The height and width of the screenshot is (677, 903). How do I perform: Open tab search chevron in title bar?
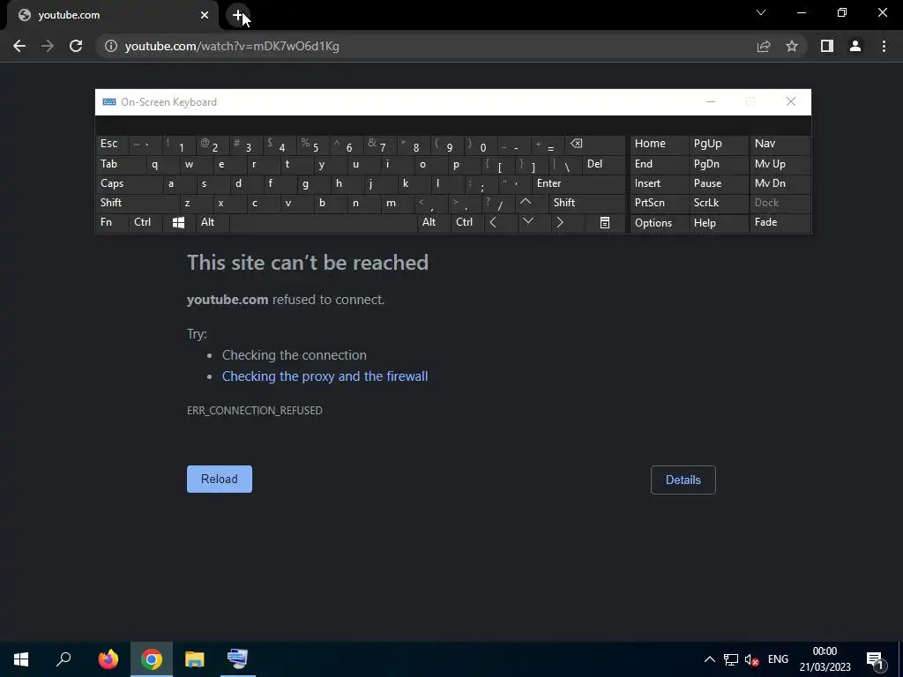click(x=761, y=12)
